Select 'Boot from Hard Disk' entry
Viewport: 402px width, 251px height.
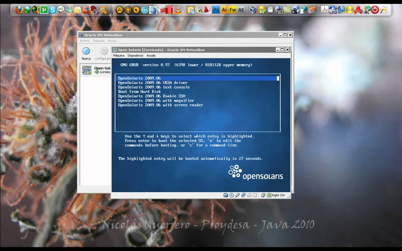coord(140,92)
